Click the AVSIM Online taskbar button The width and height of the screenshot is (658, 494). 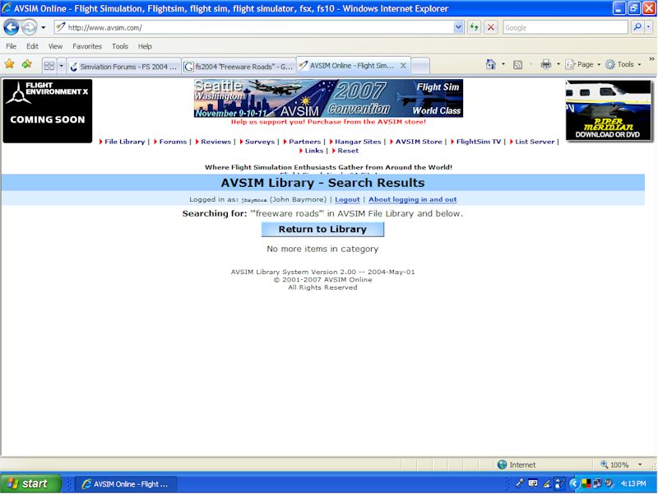coord(126,484)
